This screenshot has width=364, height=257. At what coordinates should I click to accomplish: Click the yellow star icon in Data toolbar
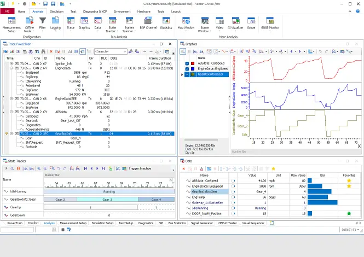[x=273, y=168]
